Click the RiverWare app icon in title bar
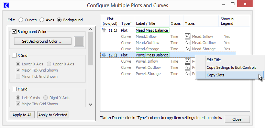265x128 pixels. point(6,6)
